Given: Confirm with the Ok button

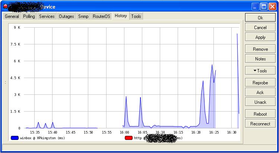Looking at the screenshot, I should click(260, 18).
